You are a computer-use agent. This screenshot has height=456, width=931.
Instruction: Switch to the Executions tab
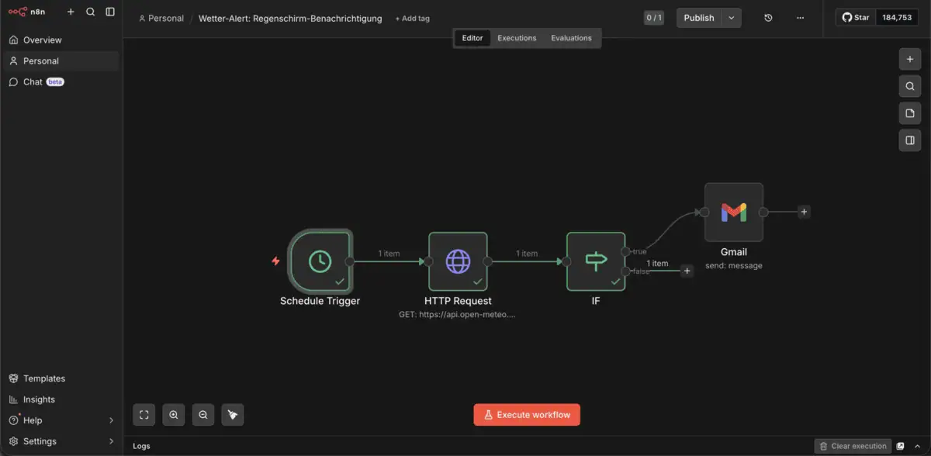click(x=517, y=37)
